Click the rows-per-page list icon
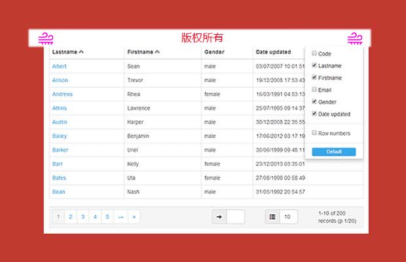 [272, 217]
